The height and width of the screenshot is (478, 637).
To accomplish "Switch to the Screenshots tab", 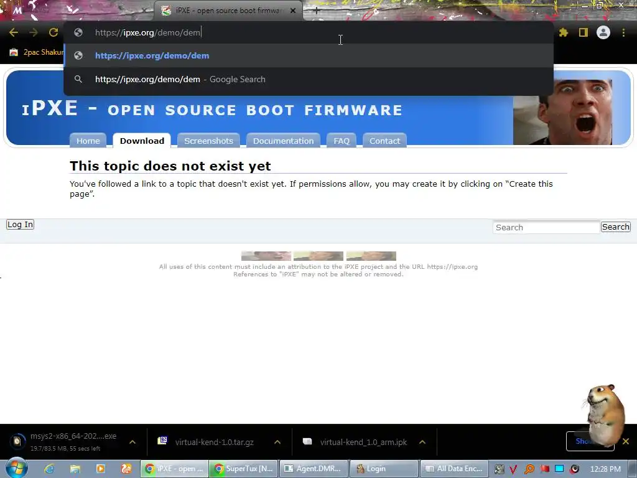I will (209, 141).
